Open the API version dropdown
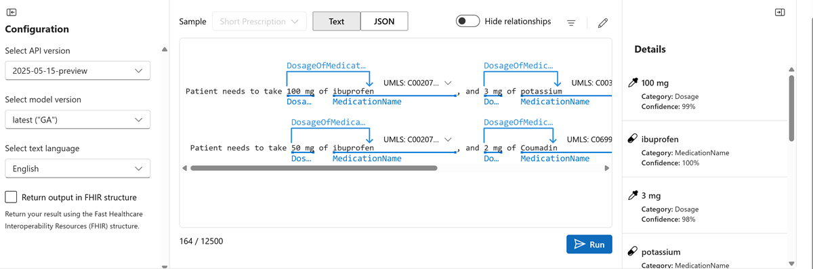Screen dimensions: 813x269 click(x=77, y=70)
